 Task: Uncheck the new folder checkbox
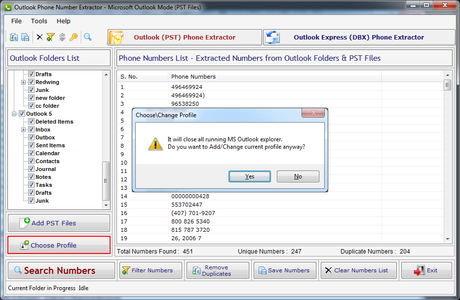click(x=32, y=98)
